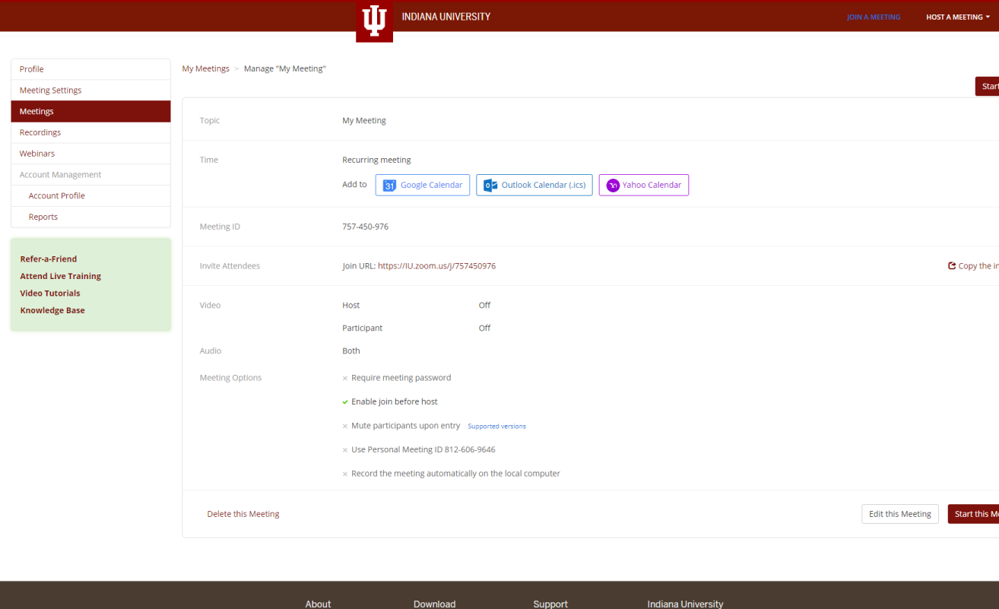Open Webinars in the sidebar

click(x=90, y=154)
